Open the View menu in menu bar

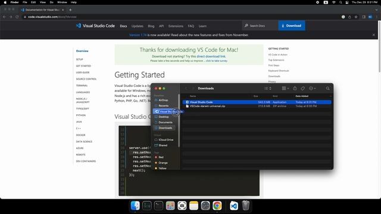(x=42, y=2)
